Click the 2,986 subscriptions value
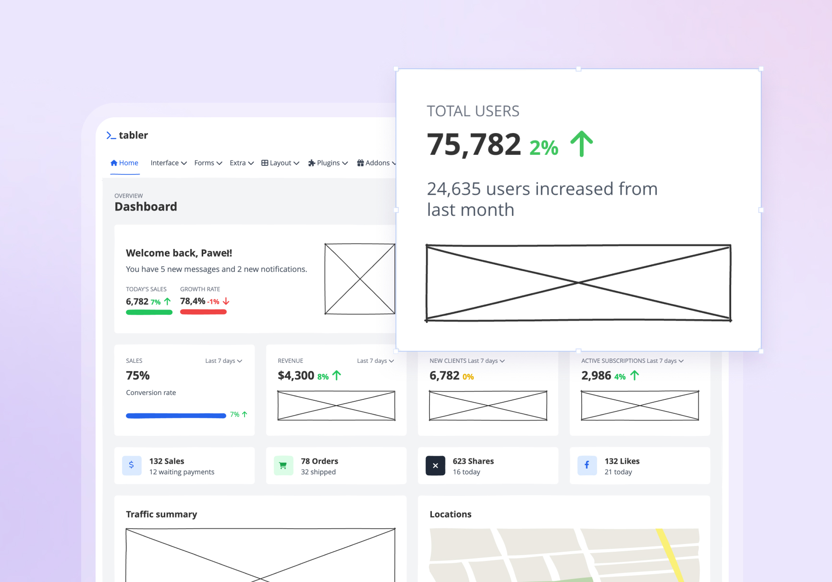Image resolution: width=832 pixels, height=582 pixels. click(x=596, y=375)
